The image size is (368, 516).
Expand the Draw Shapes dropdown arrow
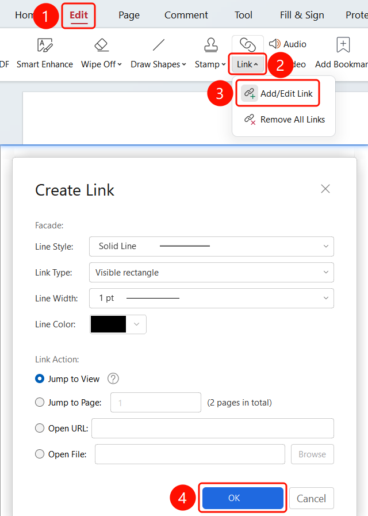point(184,64)
